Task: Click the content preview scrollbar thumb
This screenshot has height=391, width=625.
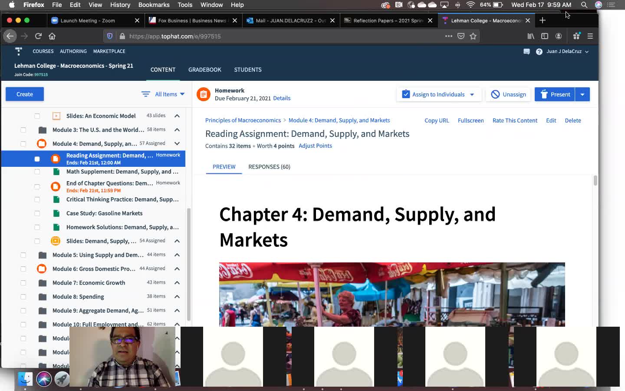Action: click(595, 180)
